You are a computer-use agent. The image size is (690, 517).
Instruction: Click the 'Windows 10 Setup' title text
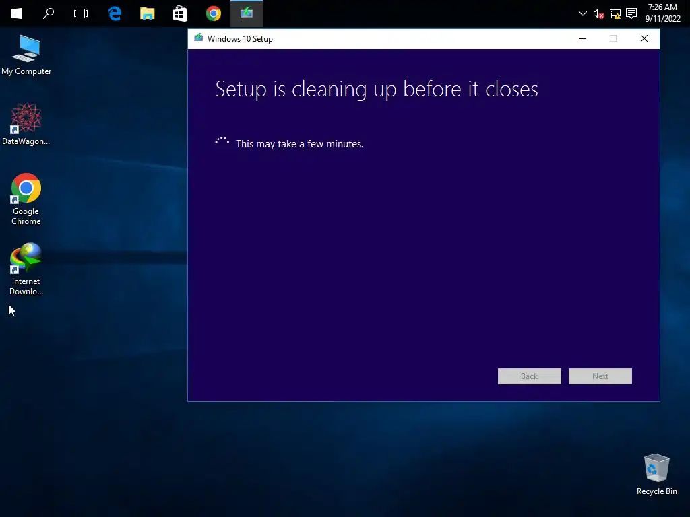[x=240, y=38]
